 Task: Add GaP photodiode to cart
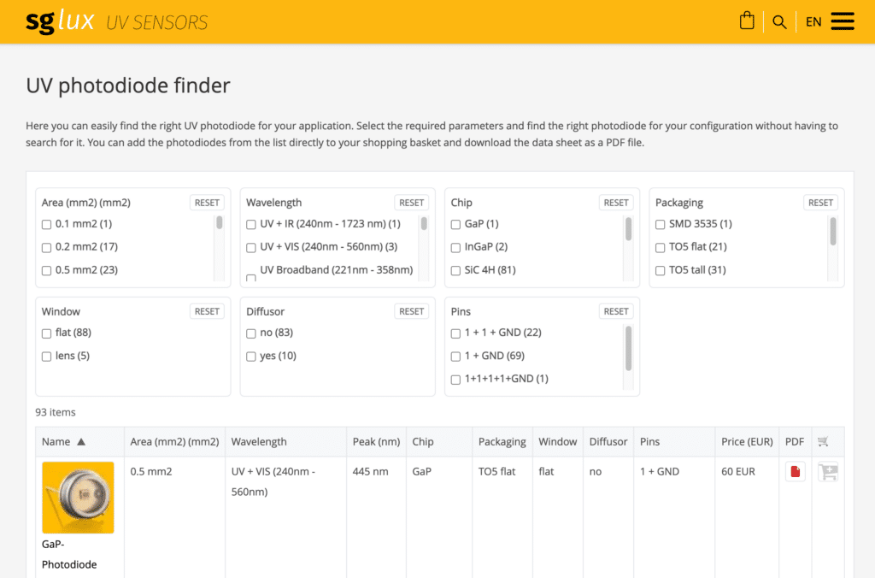[x=827, y=471]
